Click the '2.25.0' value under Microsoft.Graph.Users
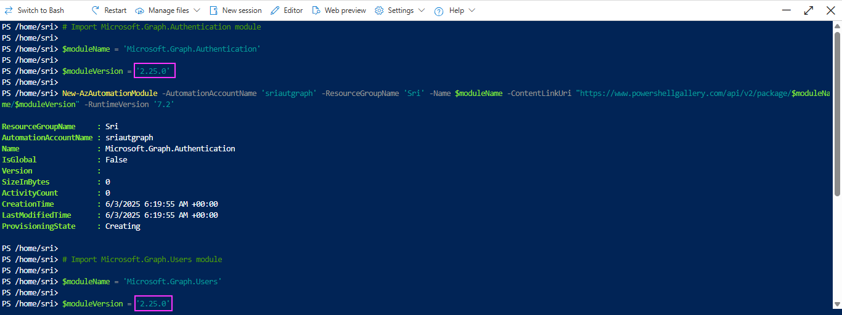This screenshot has width=842, height=315. click(153, 304)
